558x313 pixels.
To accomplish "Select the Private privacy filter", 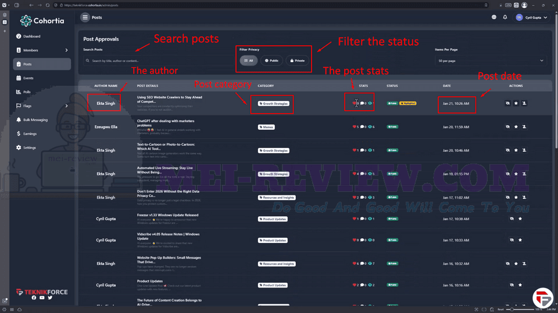I will (x=298, y=61).
